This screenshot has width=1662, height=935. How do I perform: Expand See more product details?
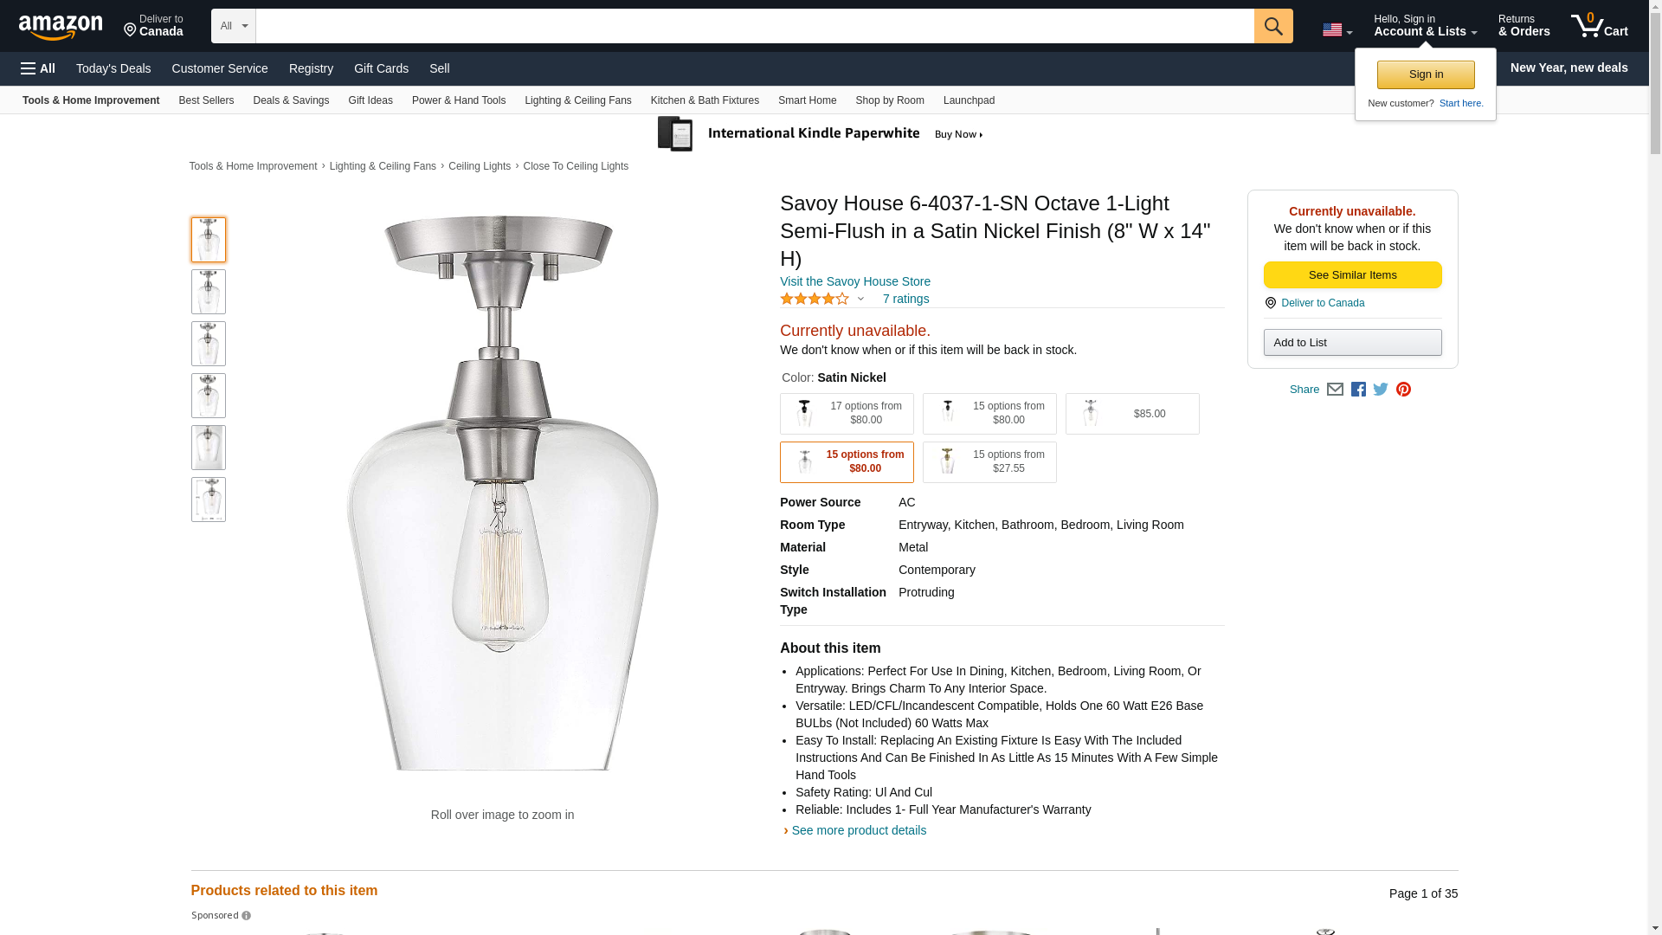(858, 830)
